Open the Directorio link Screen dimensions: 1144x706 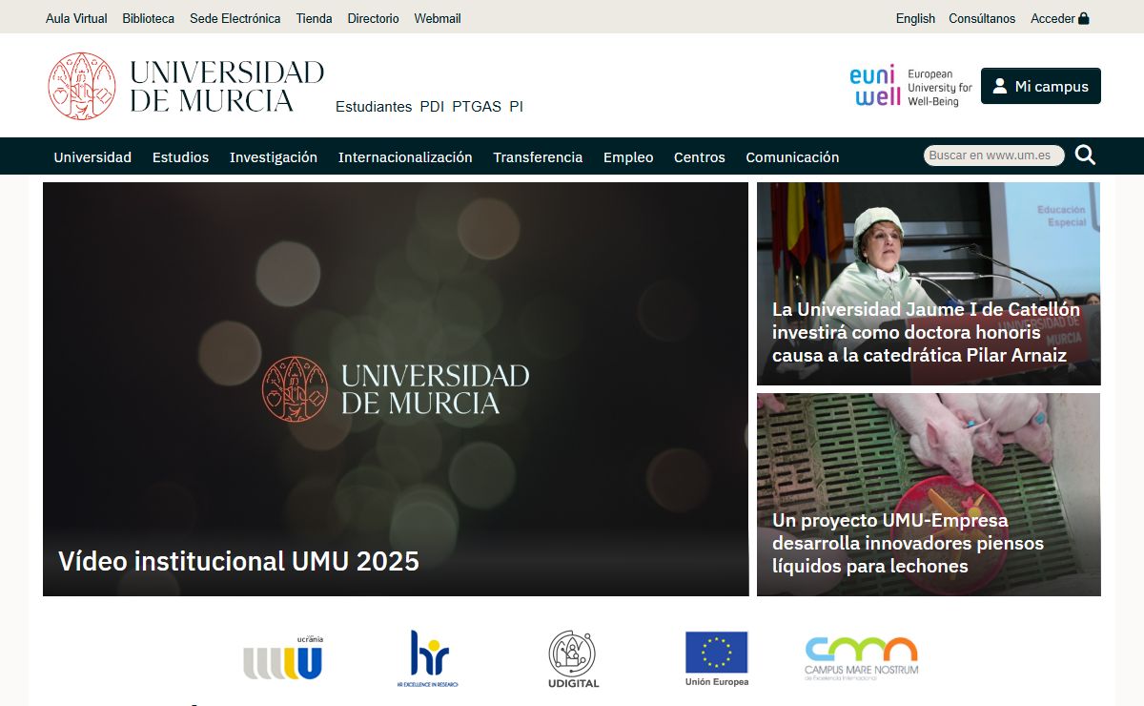coord(373,18)
